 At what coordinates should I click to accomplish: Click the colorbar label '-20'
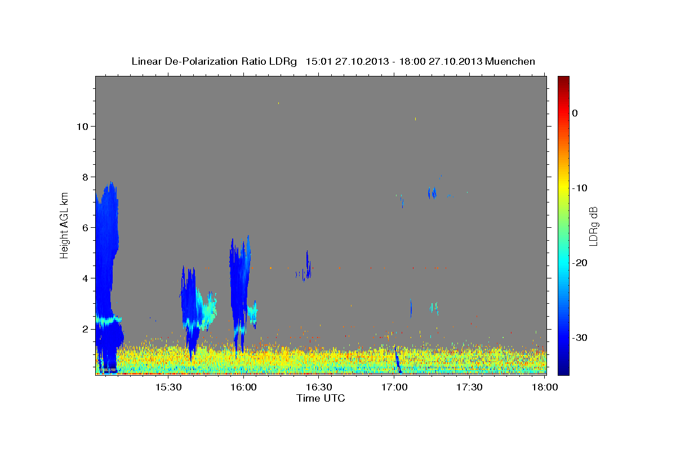click(580, 263)
